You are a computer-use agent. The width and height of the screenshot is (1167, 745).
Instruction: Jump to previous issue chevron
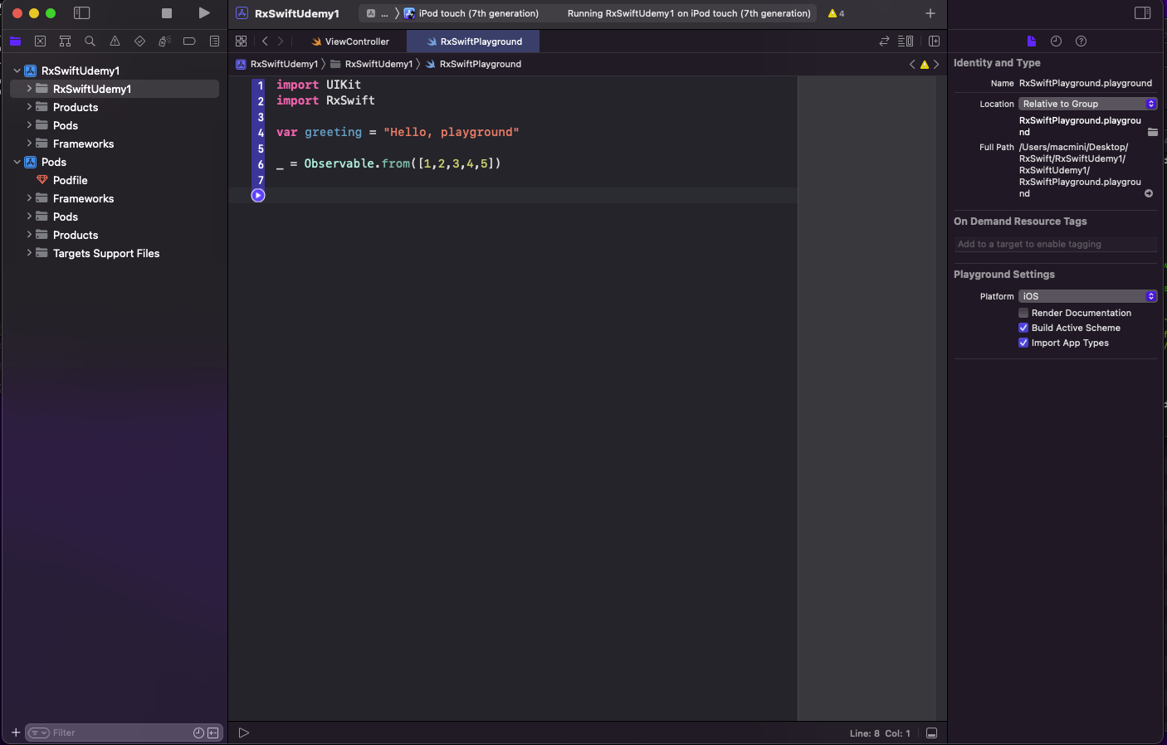[x=912, y=64]
